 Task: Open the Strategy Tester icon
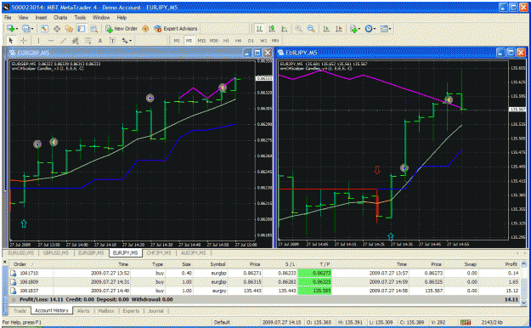click(x=93, y=29)
